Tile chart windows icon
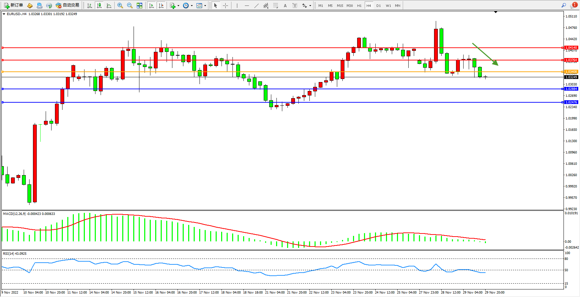Viewport: 580px width, 297px height. 139,5
